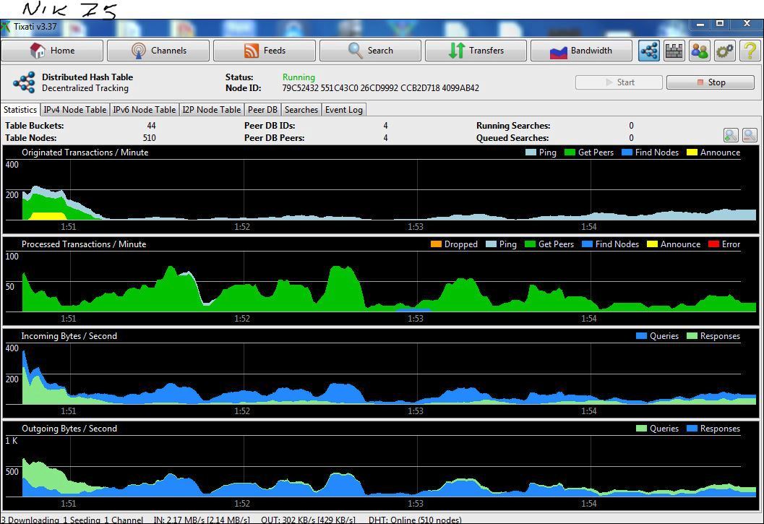Screen dimensions: 764x524
Task: Open the Bandwidth view
Action: pyautogui.click(x=581, y=50)
